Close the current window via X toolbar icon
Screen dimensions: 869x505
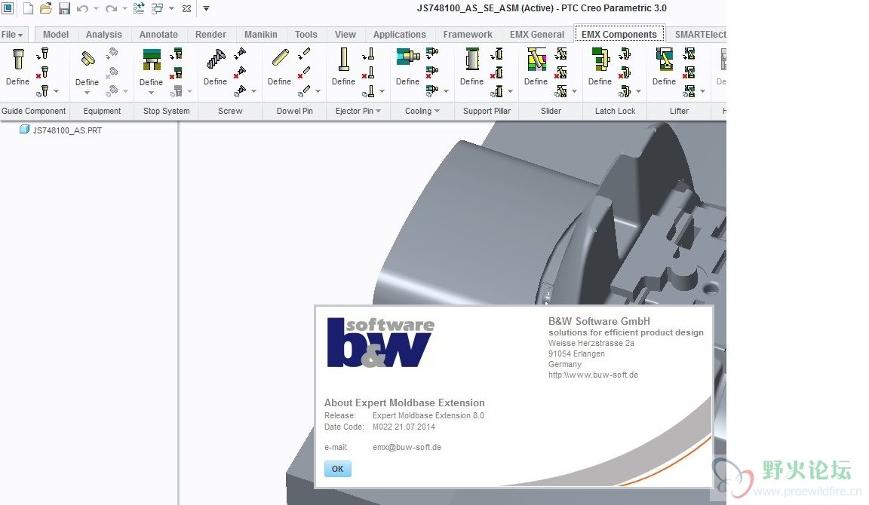187,8
